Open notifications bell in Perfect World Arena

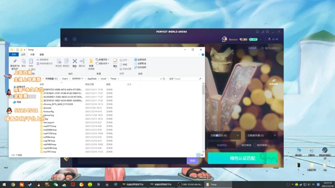click(257, 32)
